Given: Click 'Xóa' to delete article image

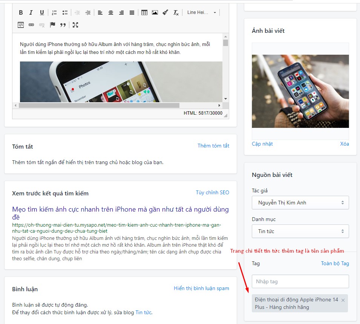Looking at the screenshot, I should click(x=345, y=144).
